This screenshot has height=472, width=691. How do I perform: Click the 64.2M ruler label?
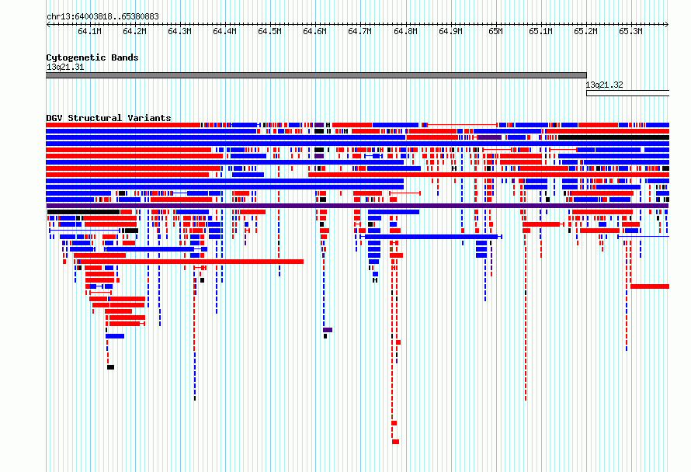[134, 31]
